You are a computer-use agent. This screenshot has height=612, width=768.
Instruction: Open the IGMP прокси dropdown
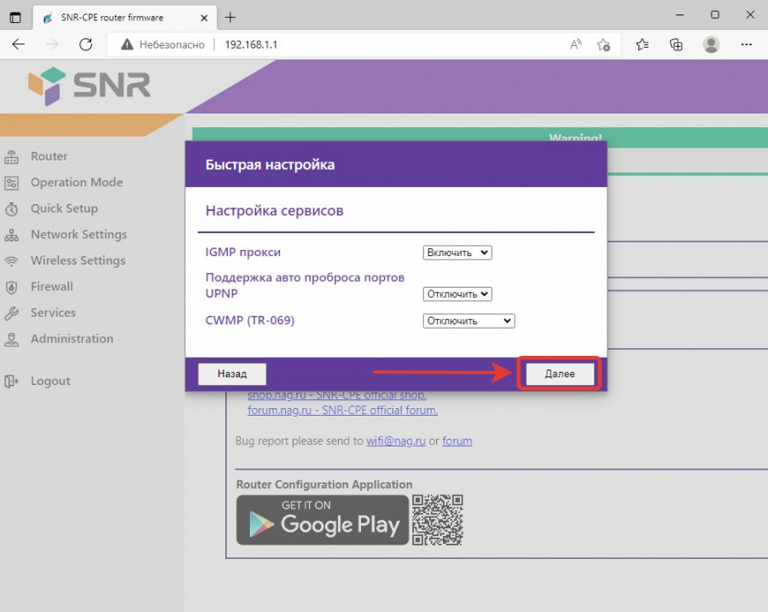tap(457, 253)
